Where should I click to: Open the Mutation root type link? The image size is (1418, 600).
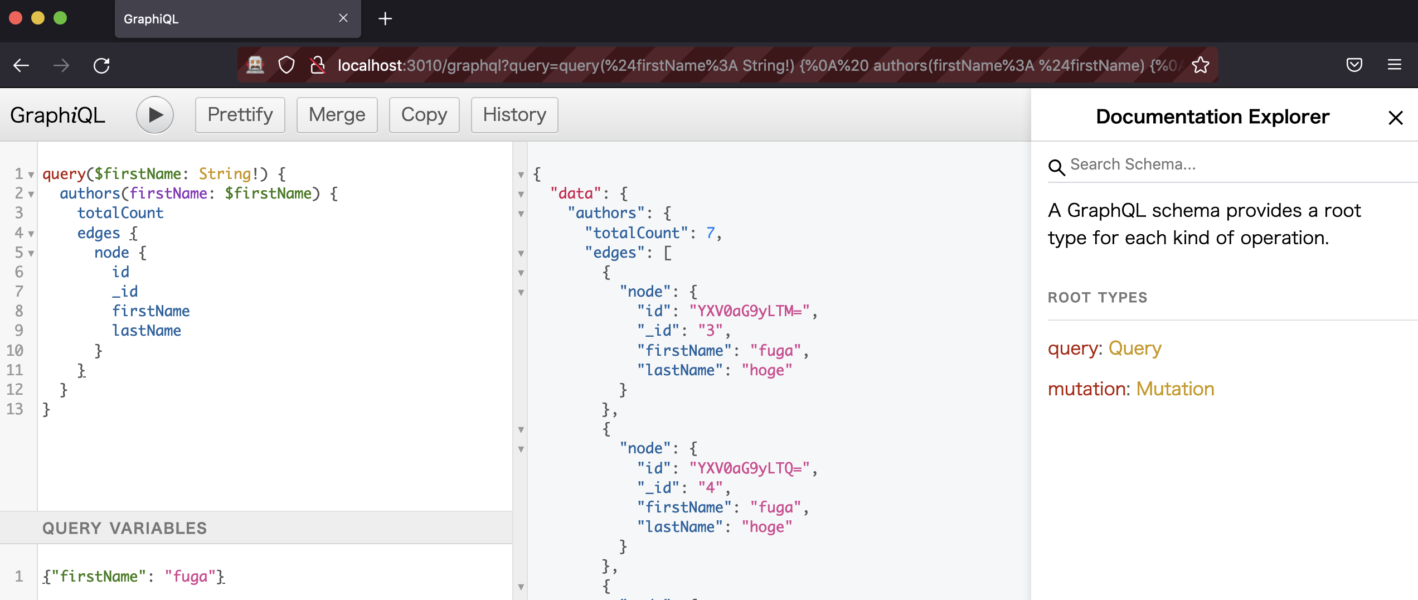(x=1175, y=389)
